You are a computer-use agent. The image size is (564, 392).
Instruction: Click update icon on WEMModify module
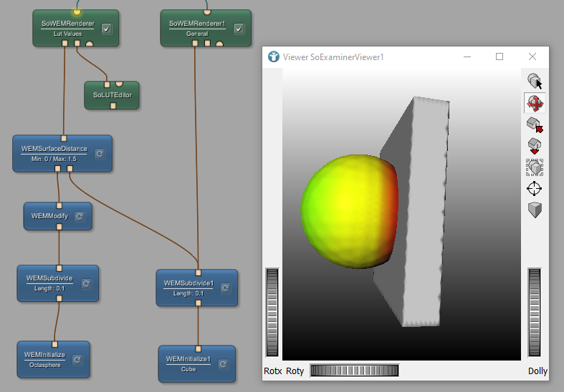[x=80, y=215]
